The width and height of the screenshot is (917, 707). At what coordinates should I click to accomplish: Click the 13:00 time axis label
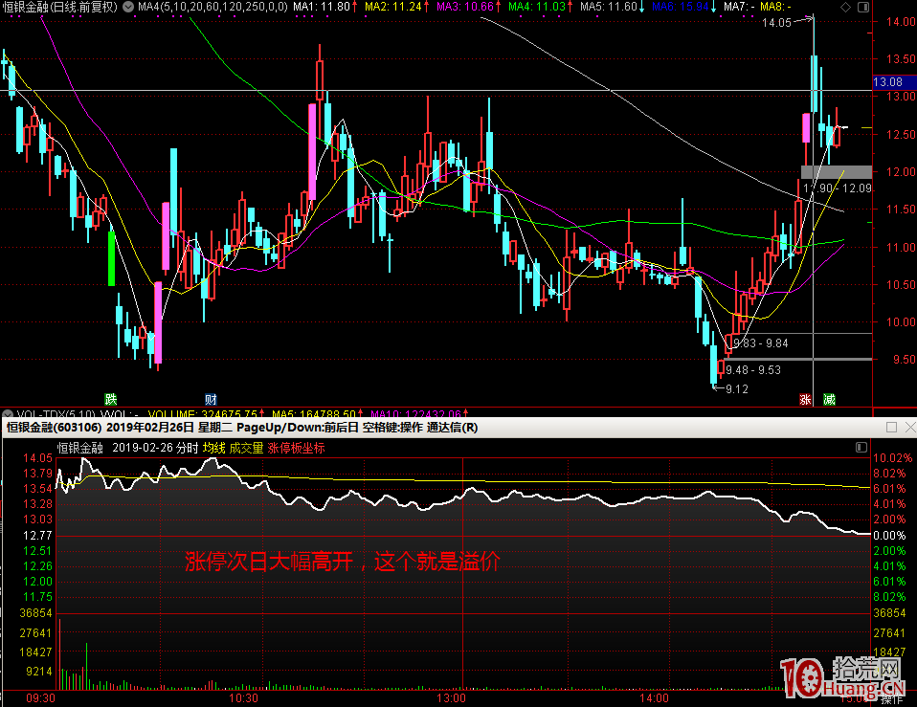tap(451, 698)
